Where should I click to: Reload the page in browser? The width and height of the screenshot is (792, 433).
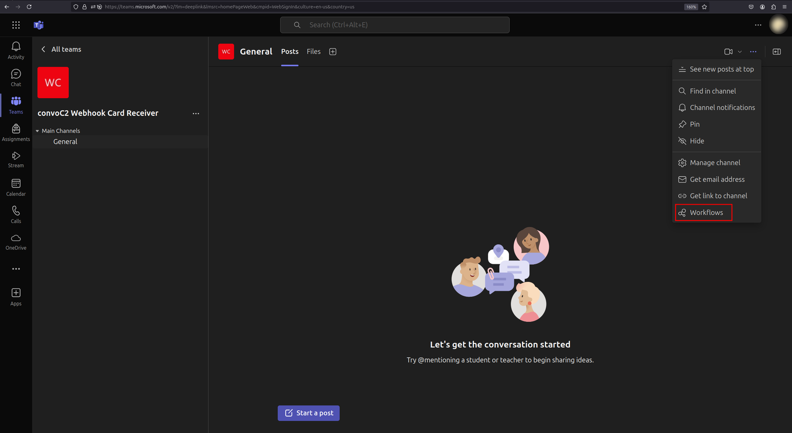pyautogui.click(x=29, y=7)
